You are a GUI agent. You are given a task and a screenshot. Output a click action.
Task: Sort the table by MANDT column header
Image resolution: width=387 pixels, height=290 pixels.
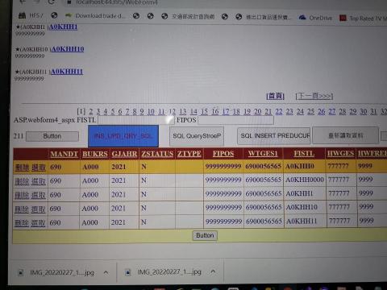64,154
